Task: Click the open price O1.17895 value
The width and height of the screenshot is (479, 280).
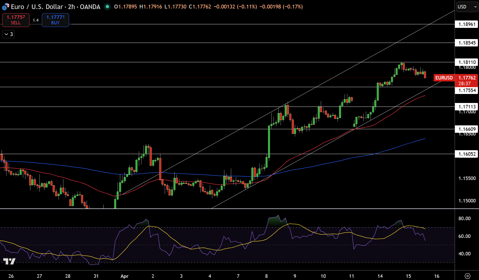Action: coord(125,7)
